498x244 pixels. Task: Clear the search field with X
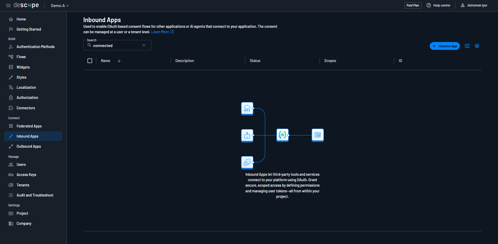[x=144, y=45]
